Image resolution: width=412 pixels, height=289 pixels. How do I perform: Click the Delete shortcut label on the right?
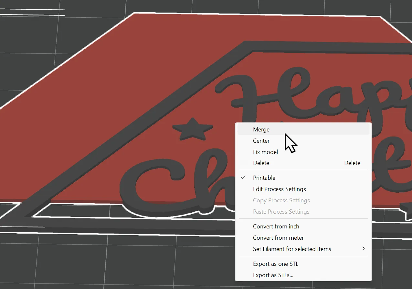click(352, 163)
